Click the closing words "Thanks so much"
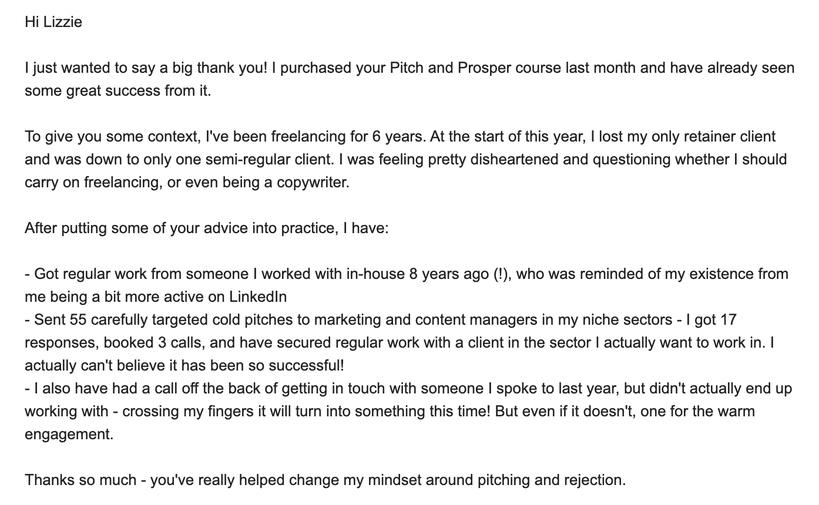 click(x=80, y=480)
